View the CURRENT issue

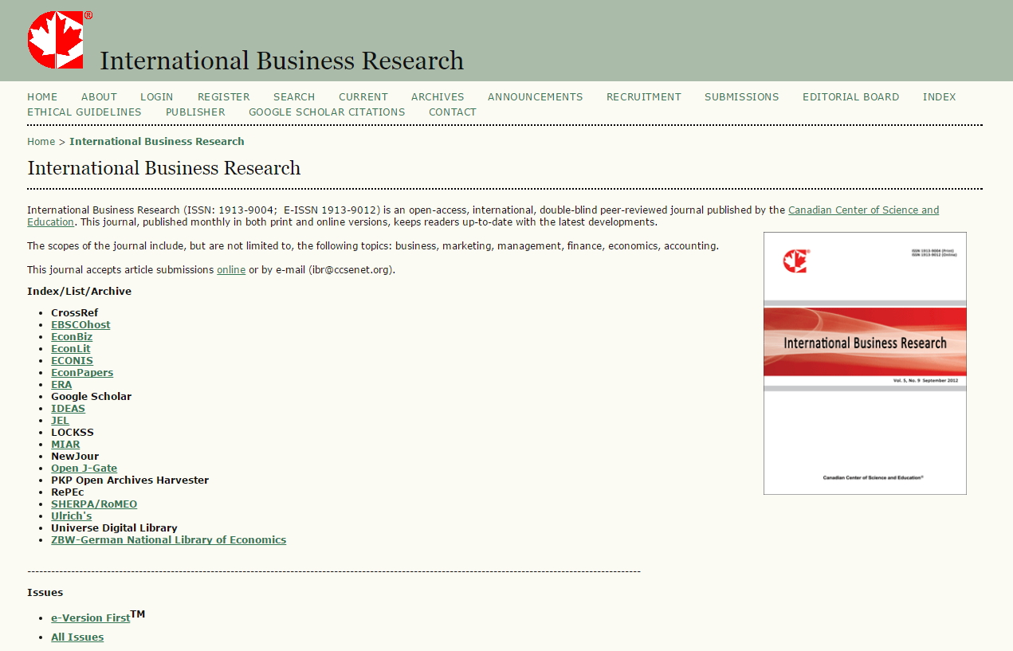(363, 97)
